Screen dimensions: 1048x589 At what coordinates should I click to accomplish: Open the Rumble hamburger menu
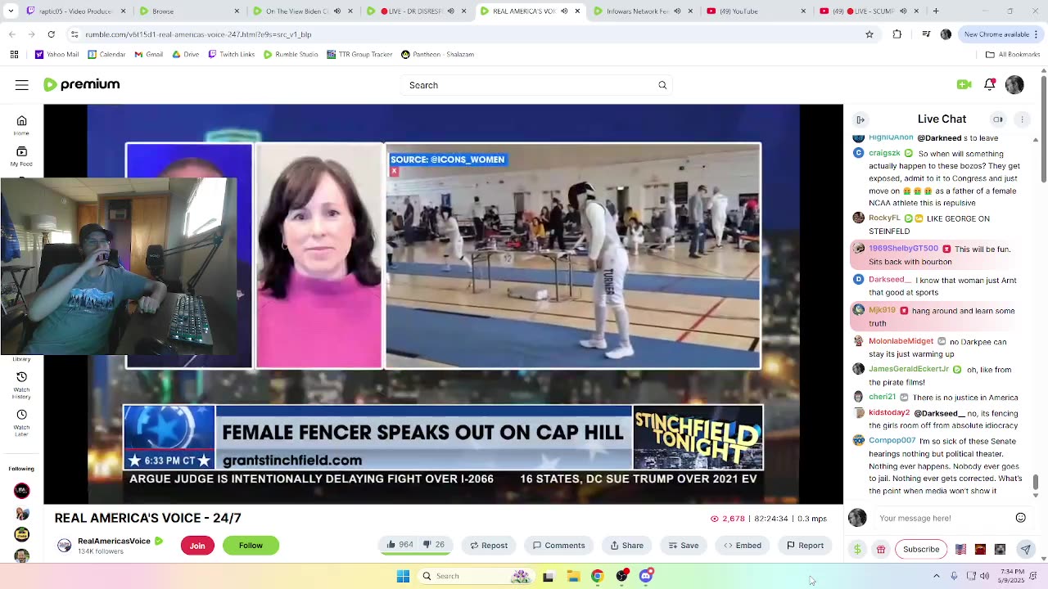(x=22, y=85)
